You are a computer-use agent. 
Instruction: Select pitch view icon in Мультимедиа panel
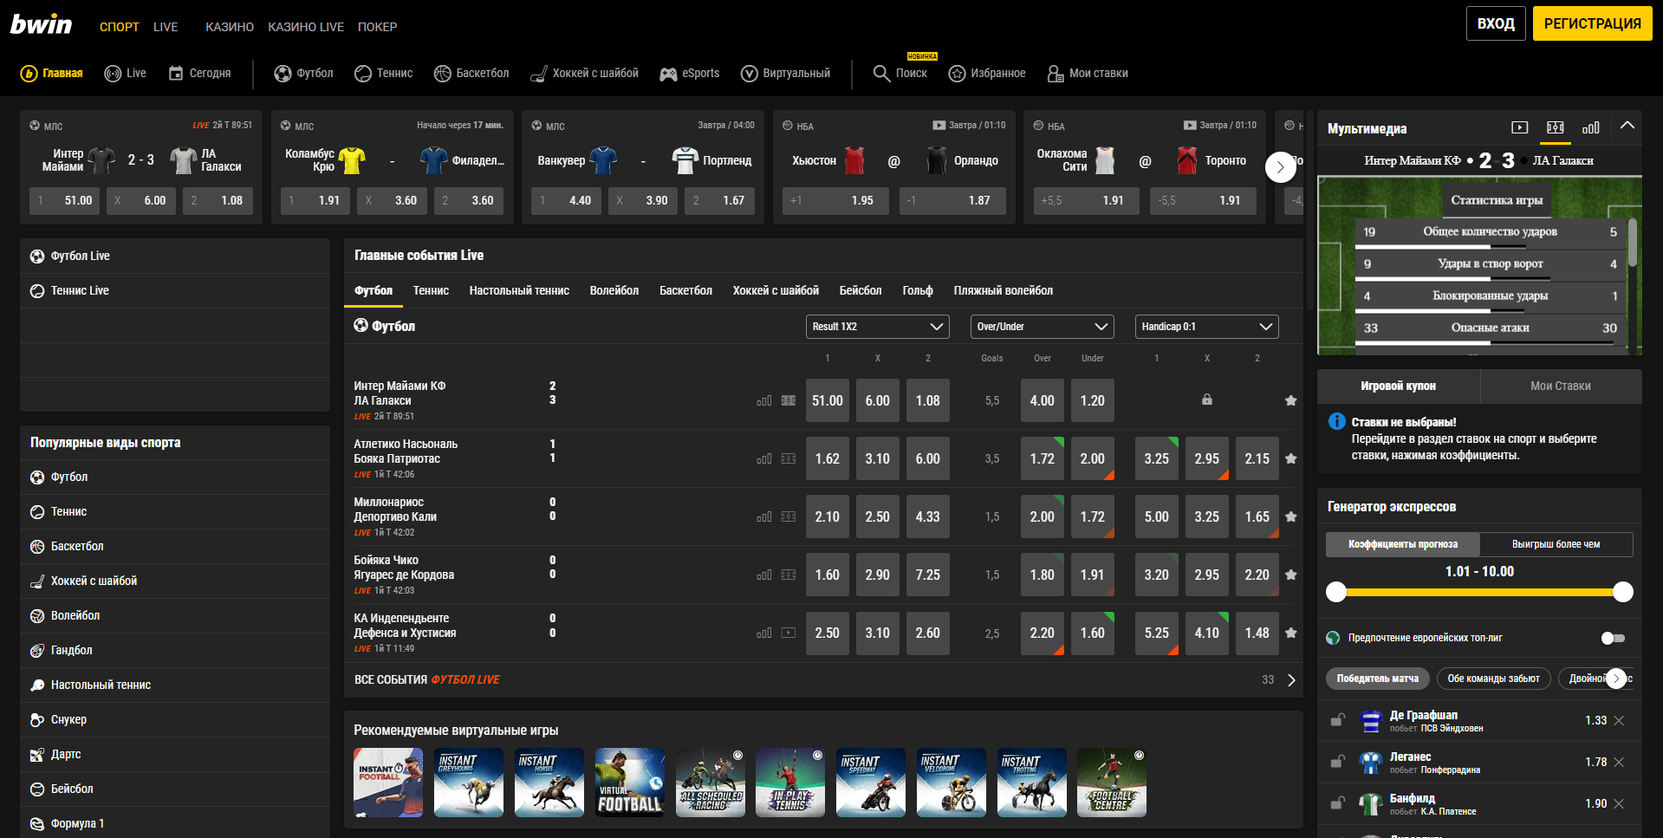[x=1556, y=127]
